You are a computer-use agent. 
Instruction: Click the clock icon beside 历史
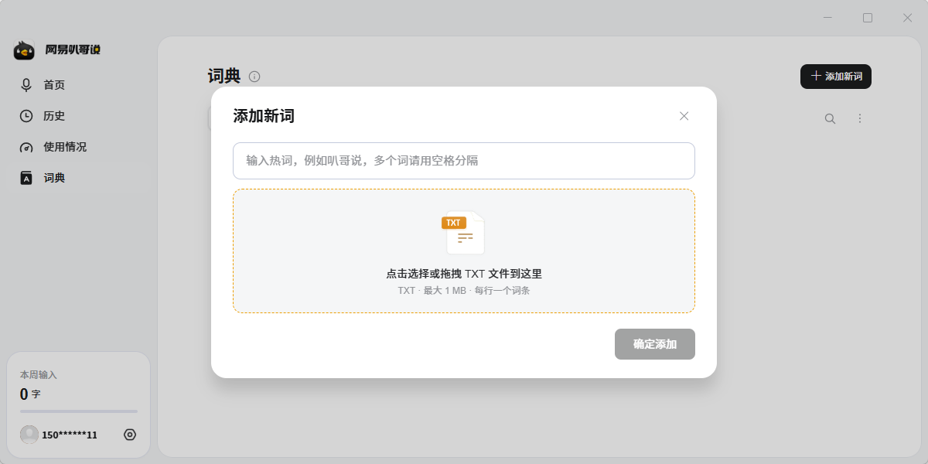click(x=26, y=116)
